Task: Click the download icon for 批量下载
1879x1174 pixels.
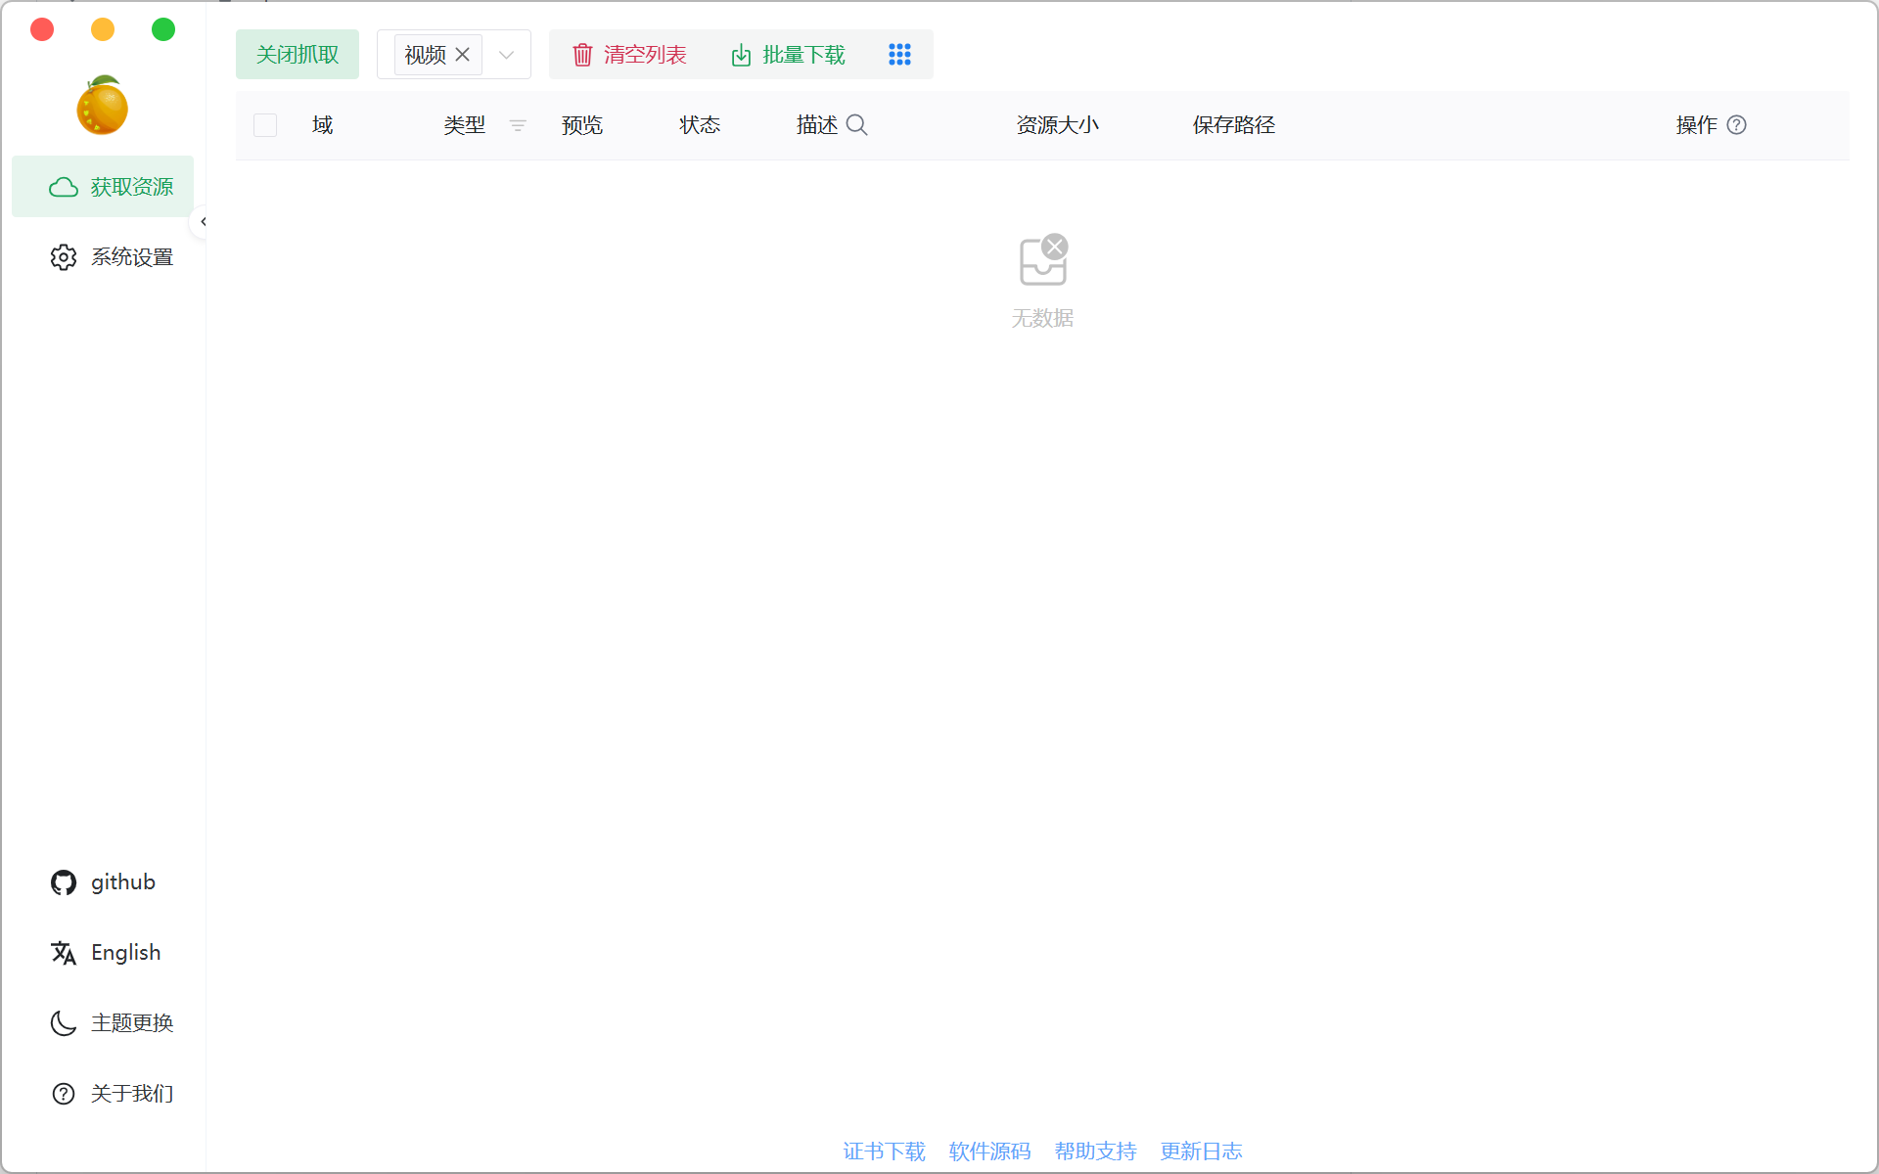Action: [741, 55]
